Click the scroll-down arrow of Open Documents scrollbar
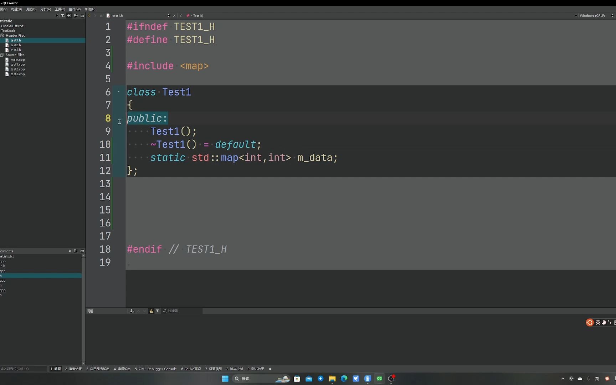Screen dimensions: 616x385 (x=83, y=363)
